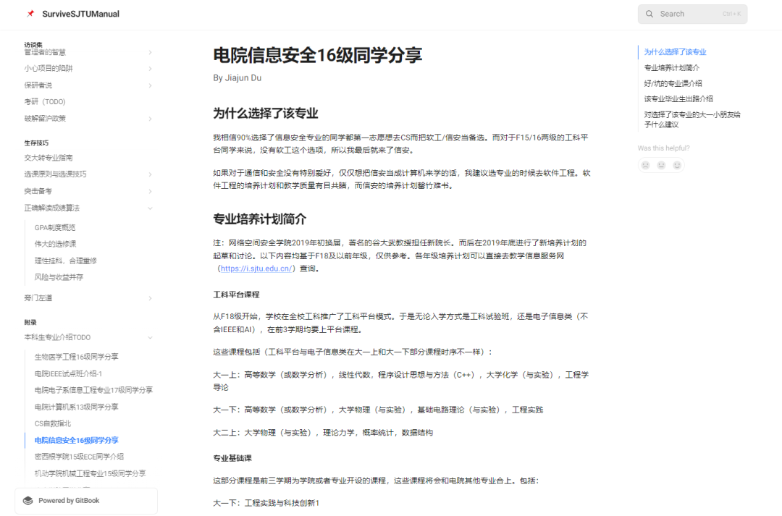Click subheading 工科平台课程

click(236, 295)
